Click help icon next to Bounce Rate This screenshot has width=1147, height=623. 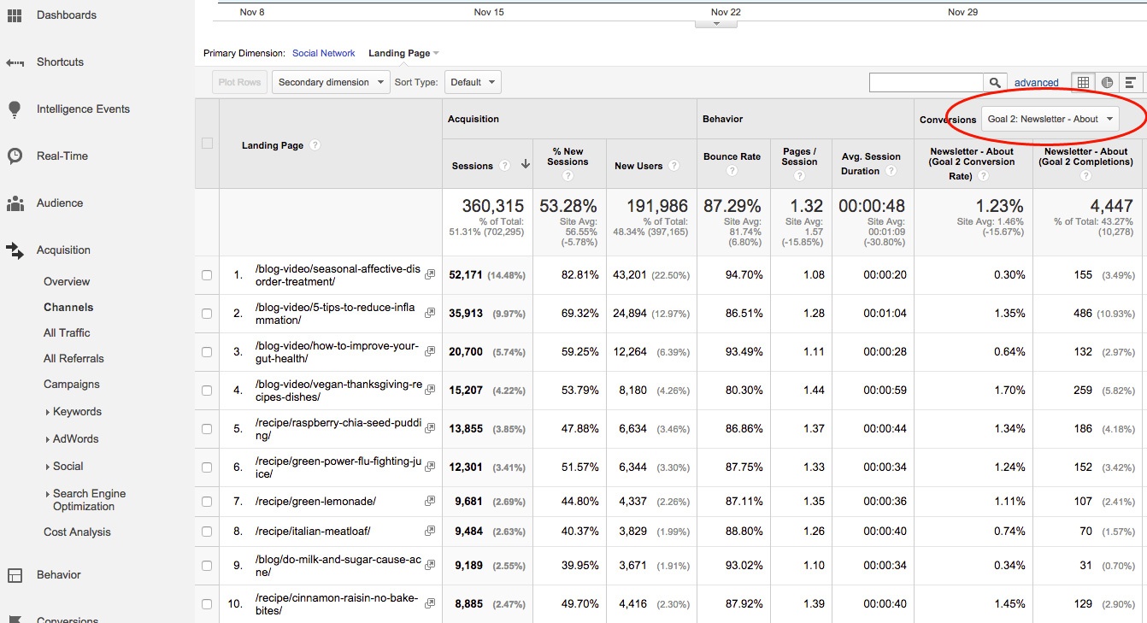click(732, 171)
